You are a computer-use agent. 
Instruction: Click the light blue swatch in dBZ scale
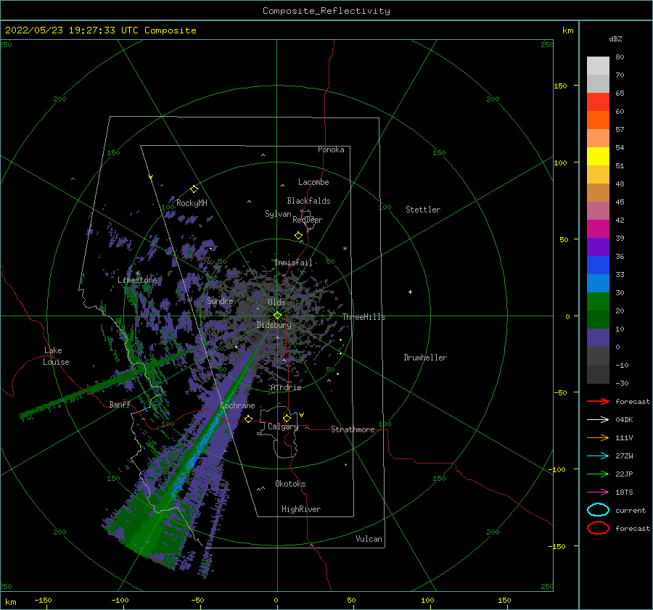click(598, 283)
